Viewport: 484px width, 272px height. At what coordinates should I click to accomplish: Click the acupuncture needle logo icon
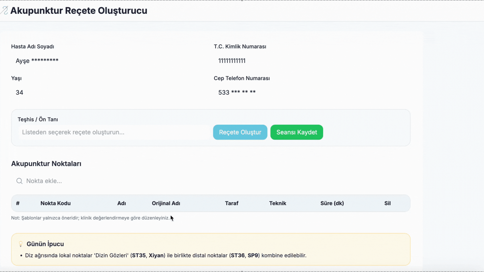[x=4, y=11]
